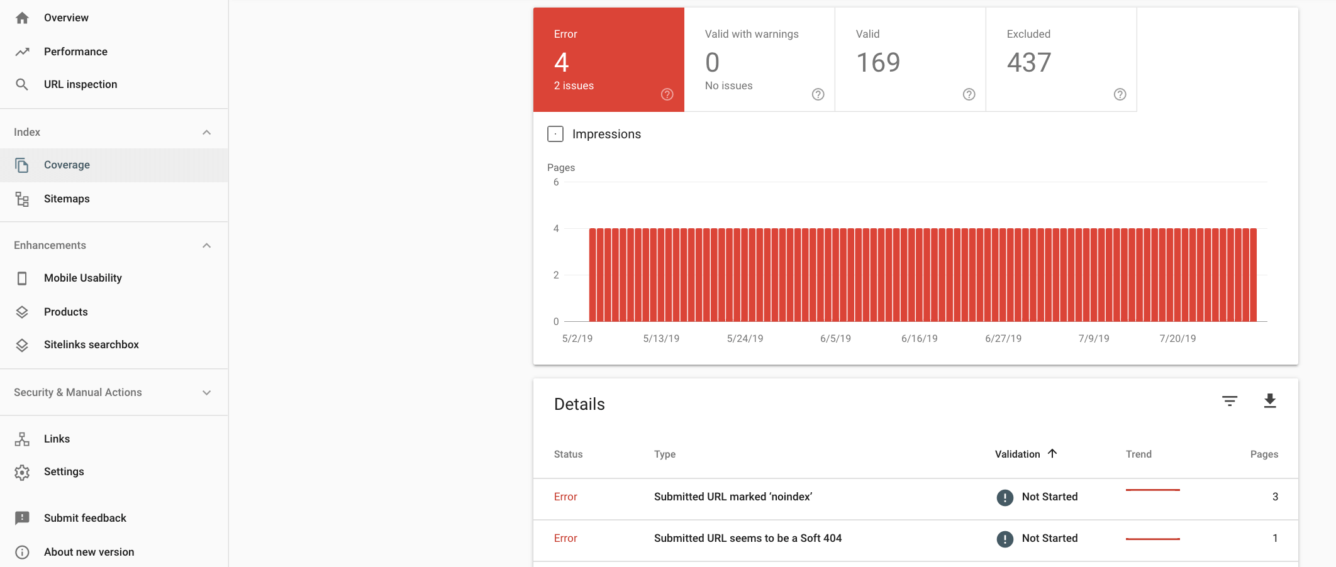Select the Coverage menu item
The height and width of the screenshot is (567, 1336).
114,165
